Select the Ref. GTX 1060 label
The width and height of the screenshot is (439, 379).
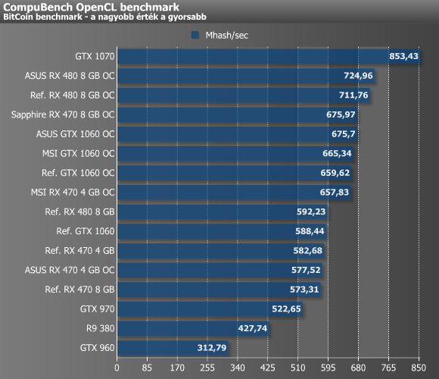pyautogui.click(x=86, y=231)
